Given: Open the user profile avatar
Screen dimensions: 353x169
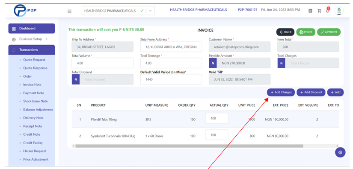Looking at the screenshot, I should [339, 11].
